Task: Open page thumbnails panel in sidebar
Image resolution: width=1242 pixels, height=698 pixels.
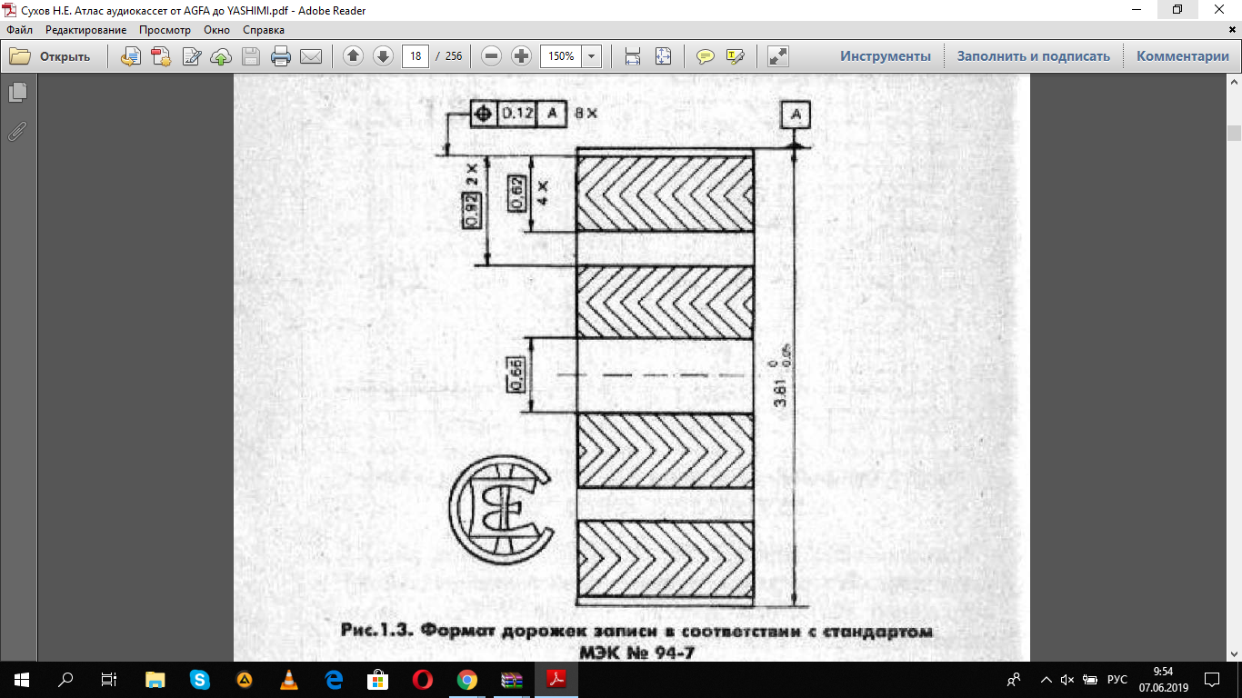Action: click(x=17, y=92)
